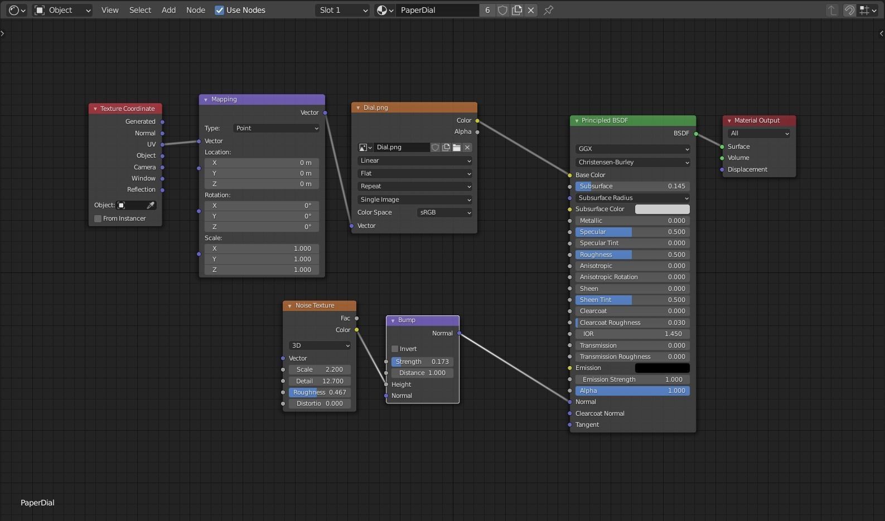The image size is (885, 521).
Task: Unlink the PaperDial material with X
Action: pyautogui.click(x=531, y=10)
